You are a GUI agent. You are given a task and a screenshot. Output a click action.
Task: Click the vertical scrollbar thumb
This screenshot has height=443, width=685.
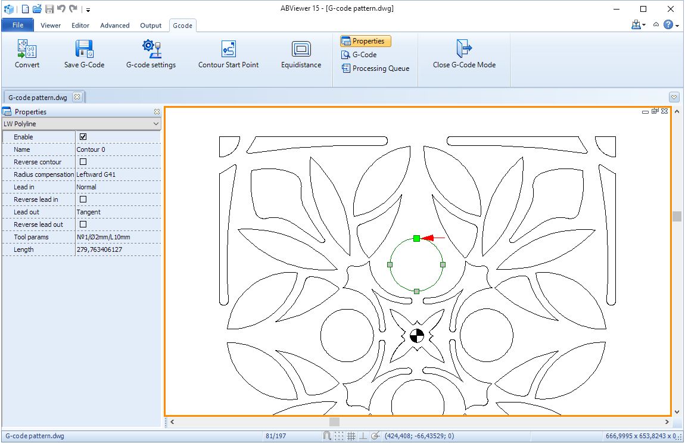(677, 216)
